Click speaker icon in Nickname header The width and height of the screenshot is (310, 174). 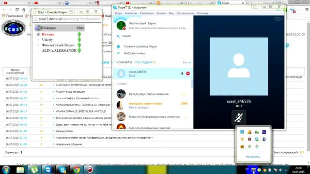click(x=38, y=28)
